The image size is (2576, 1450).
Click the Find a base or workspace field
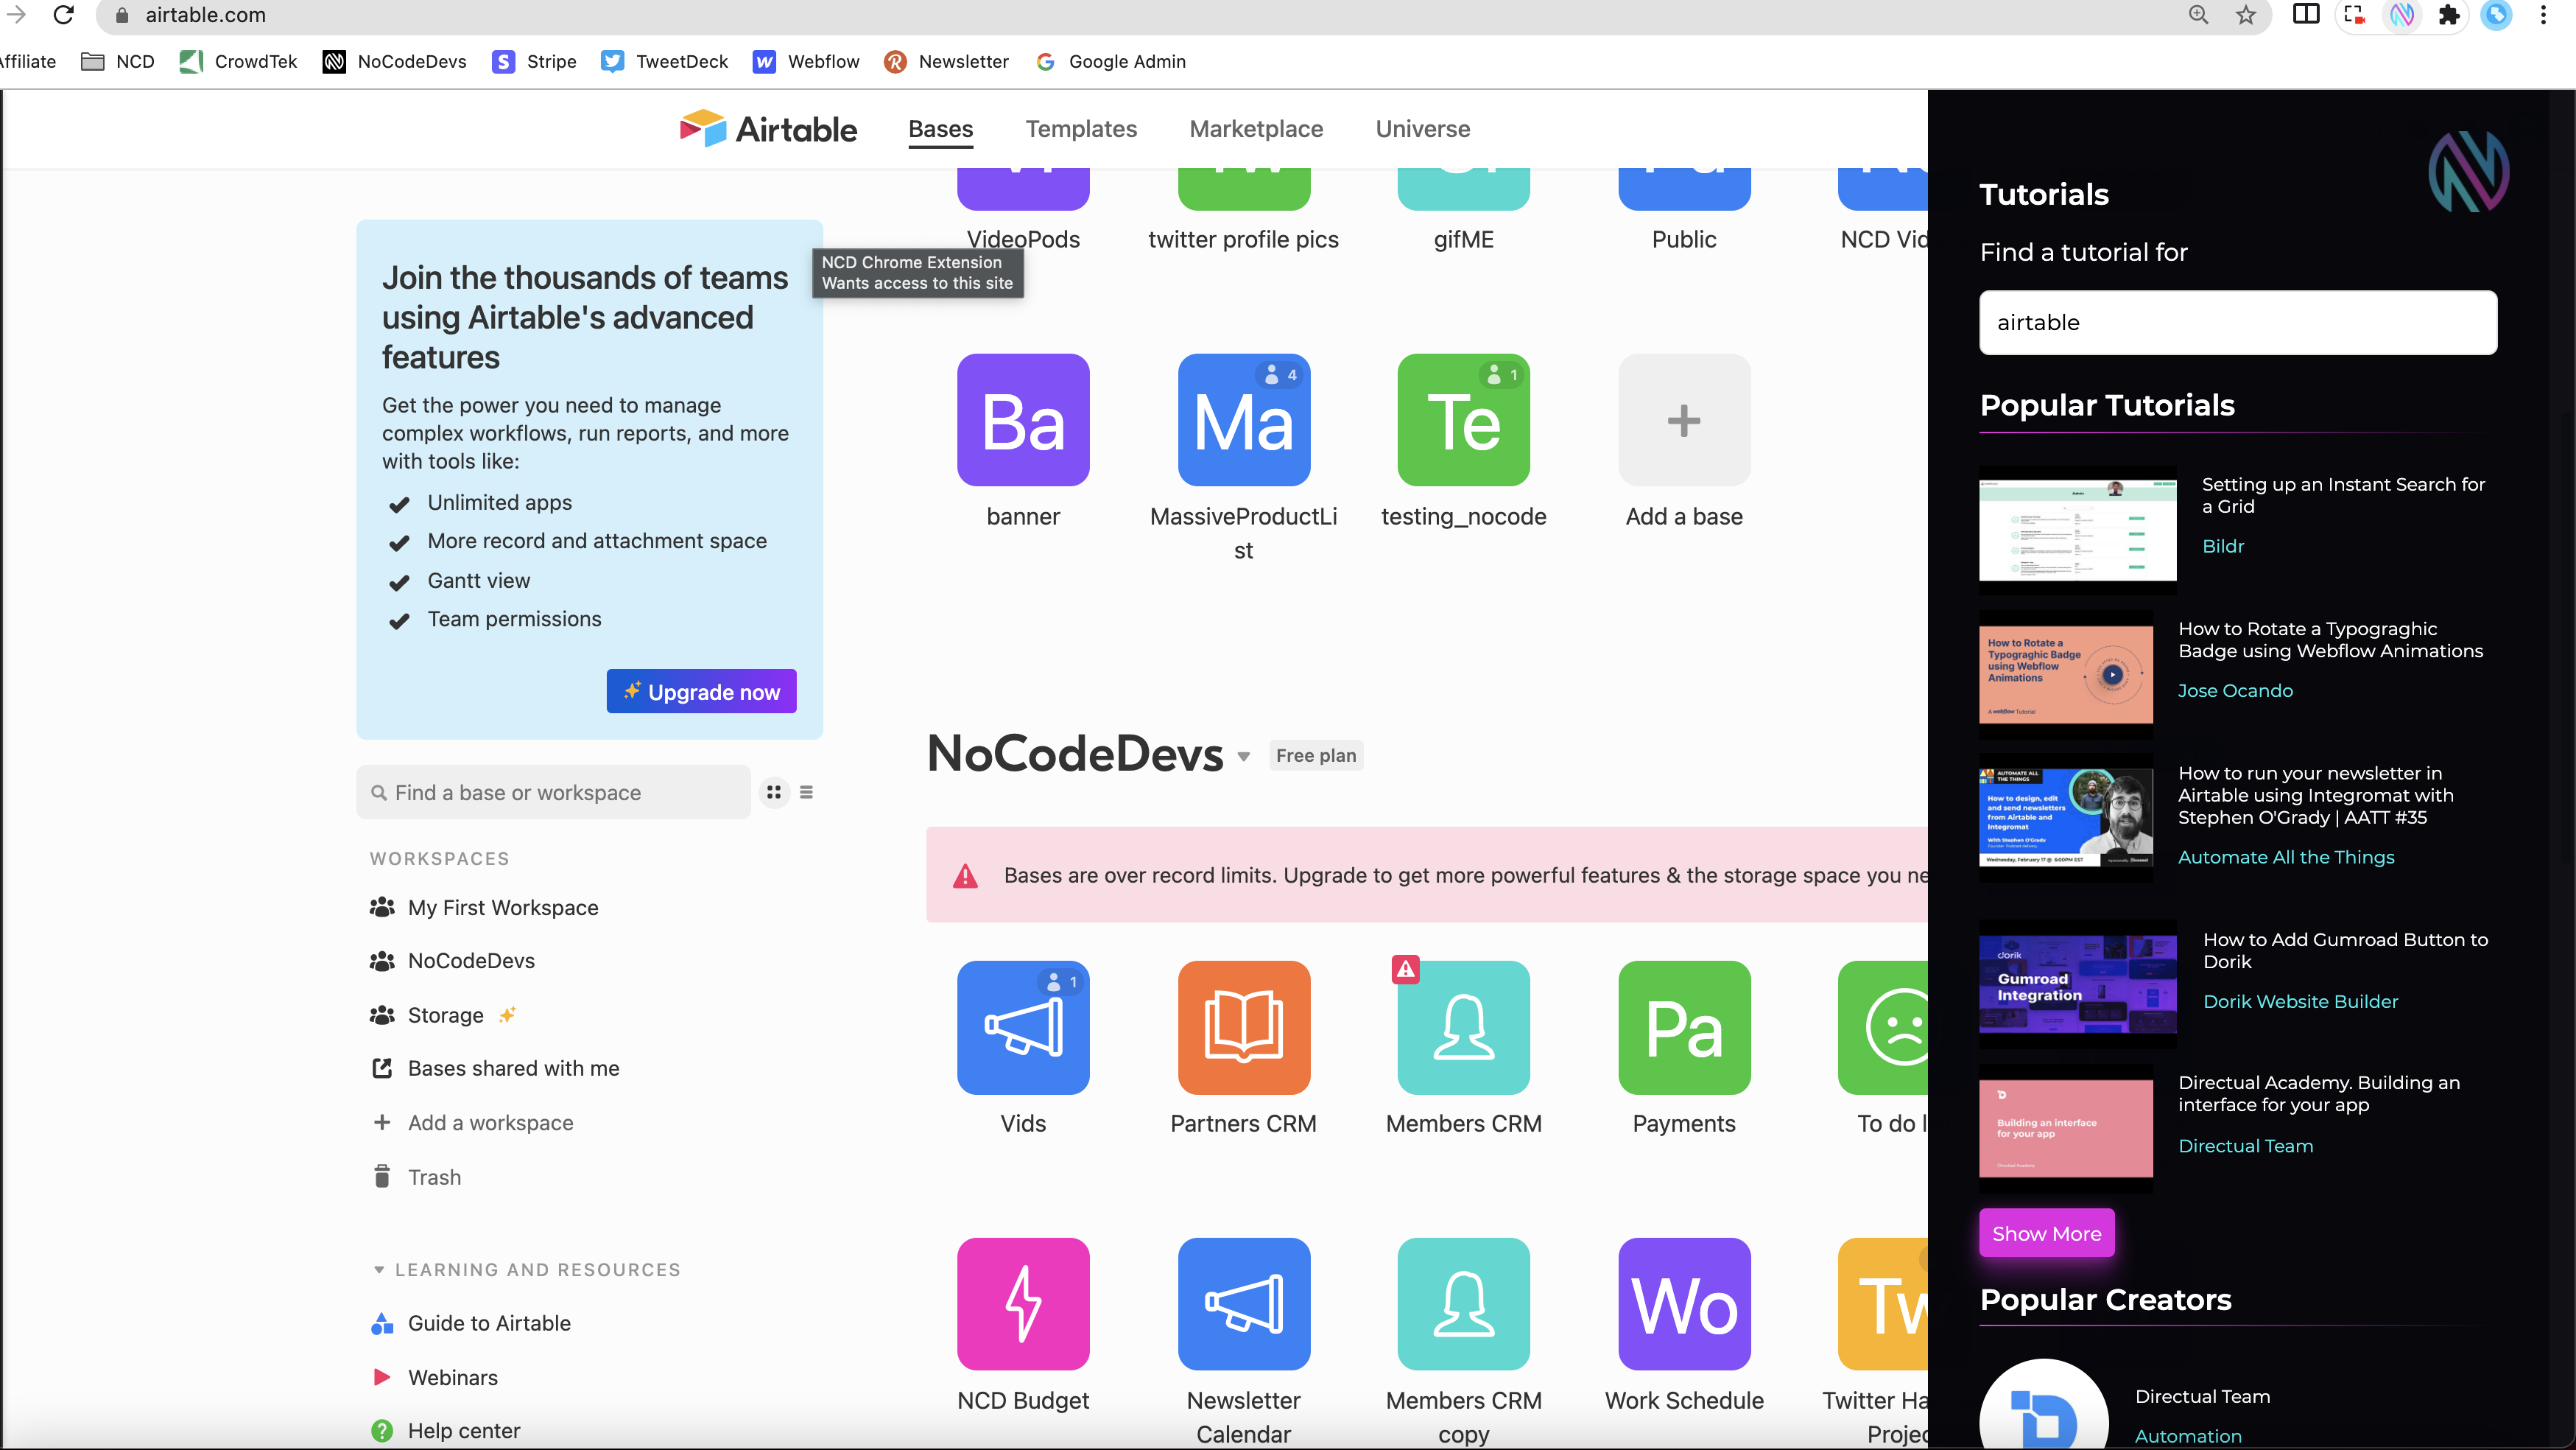point(553,793)
